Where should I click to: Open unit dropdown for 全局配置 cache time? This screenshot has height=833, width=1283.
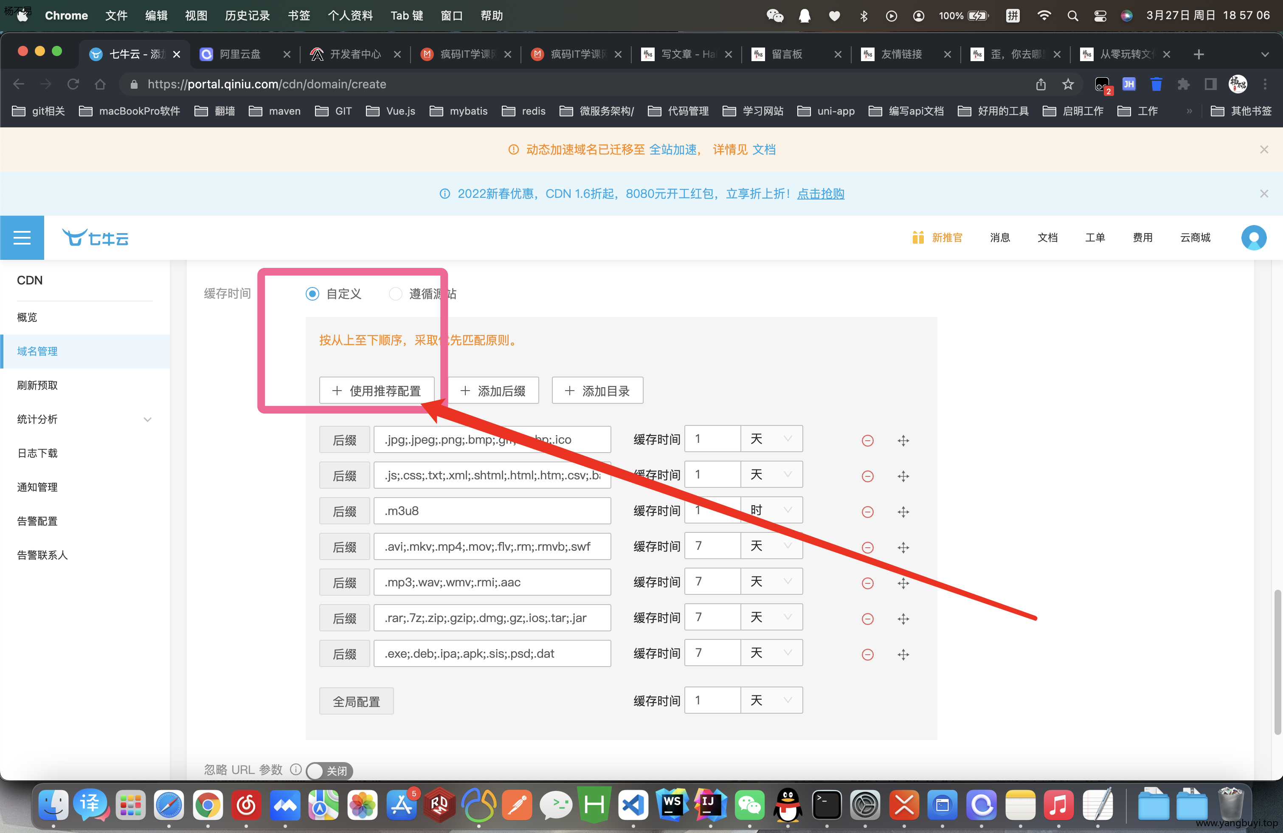[771, 700]
